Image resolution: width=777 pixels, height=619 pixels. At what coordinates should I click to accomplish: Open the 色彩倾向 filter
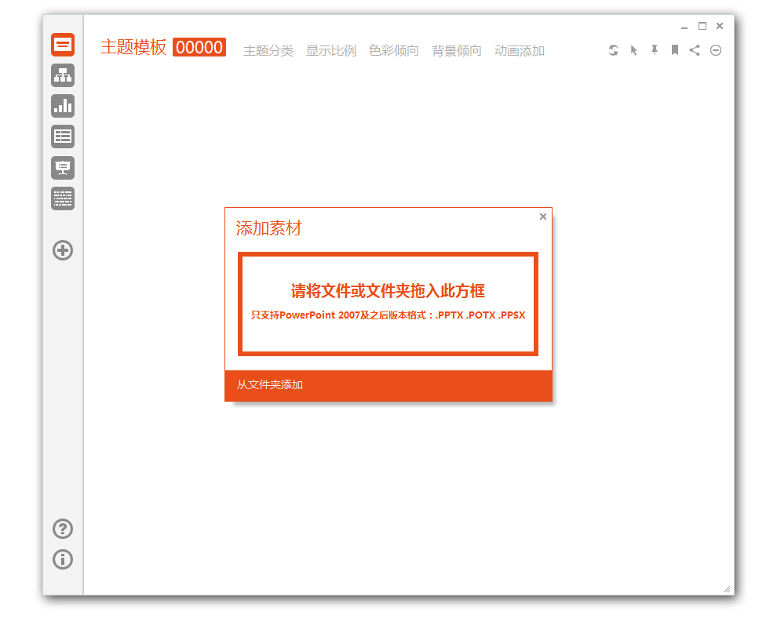coord(393,50)
